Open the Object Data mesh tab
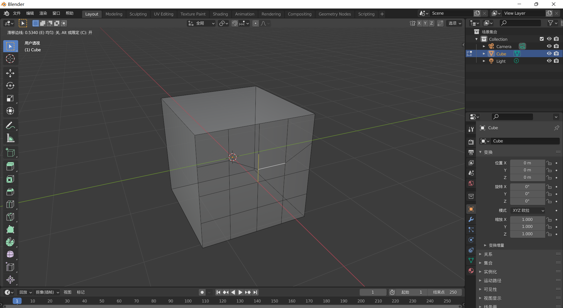The image size is (563, 308). click(x=471, y=261)
